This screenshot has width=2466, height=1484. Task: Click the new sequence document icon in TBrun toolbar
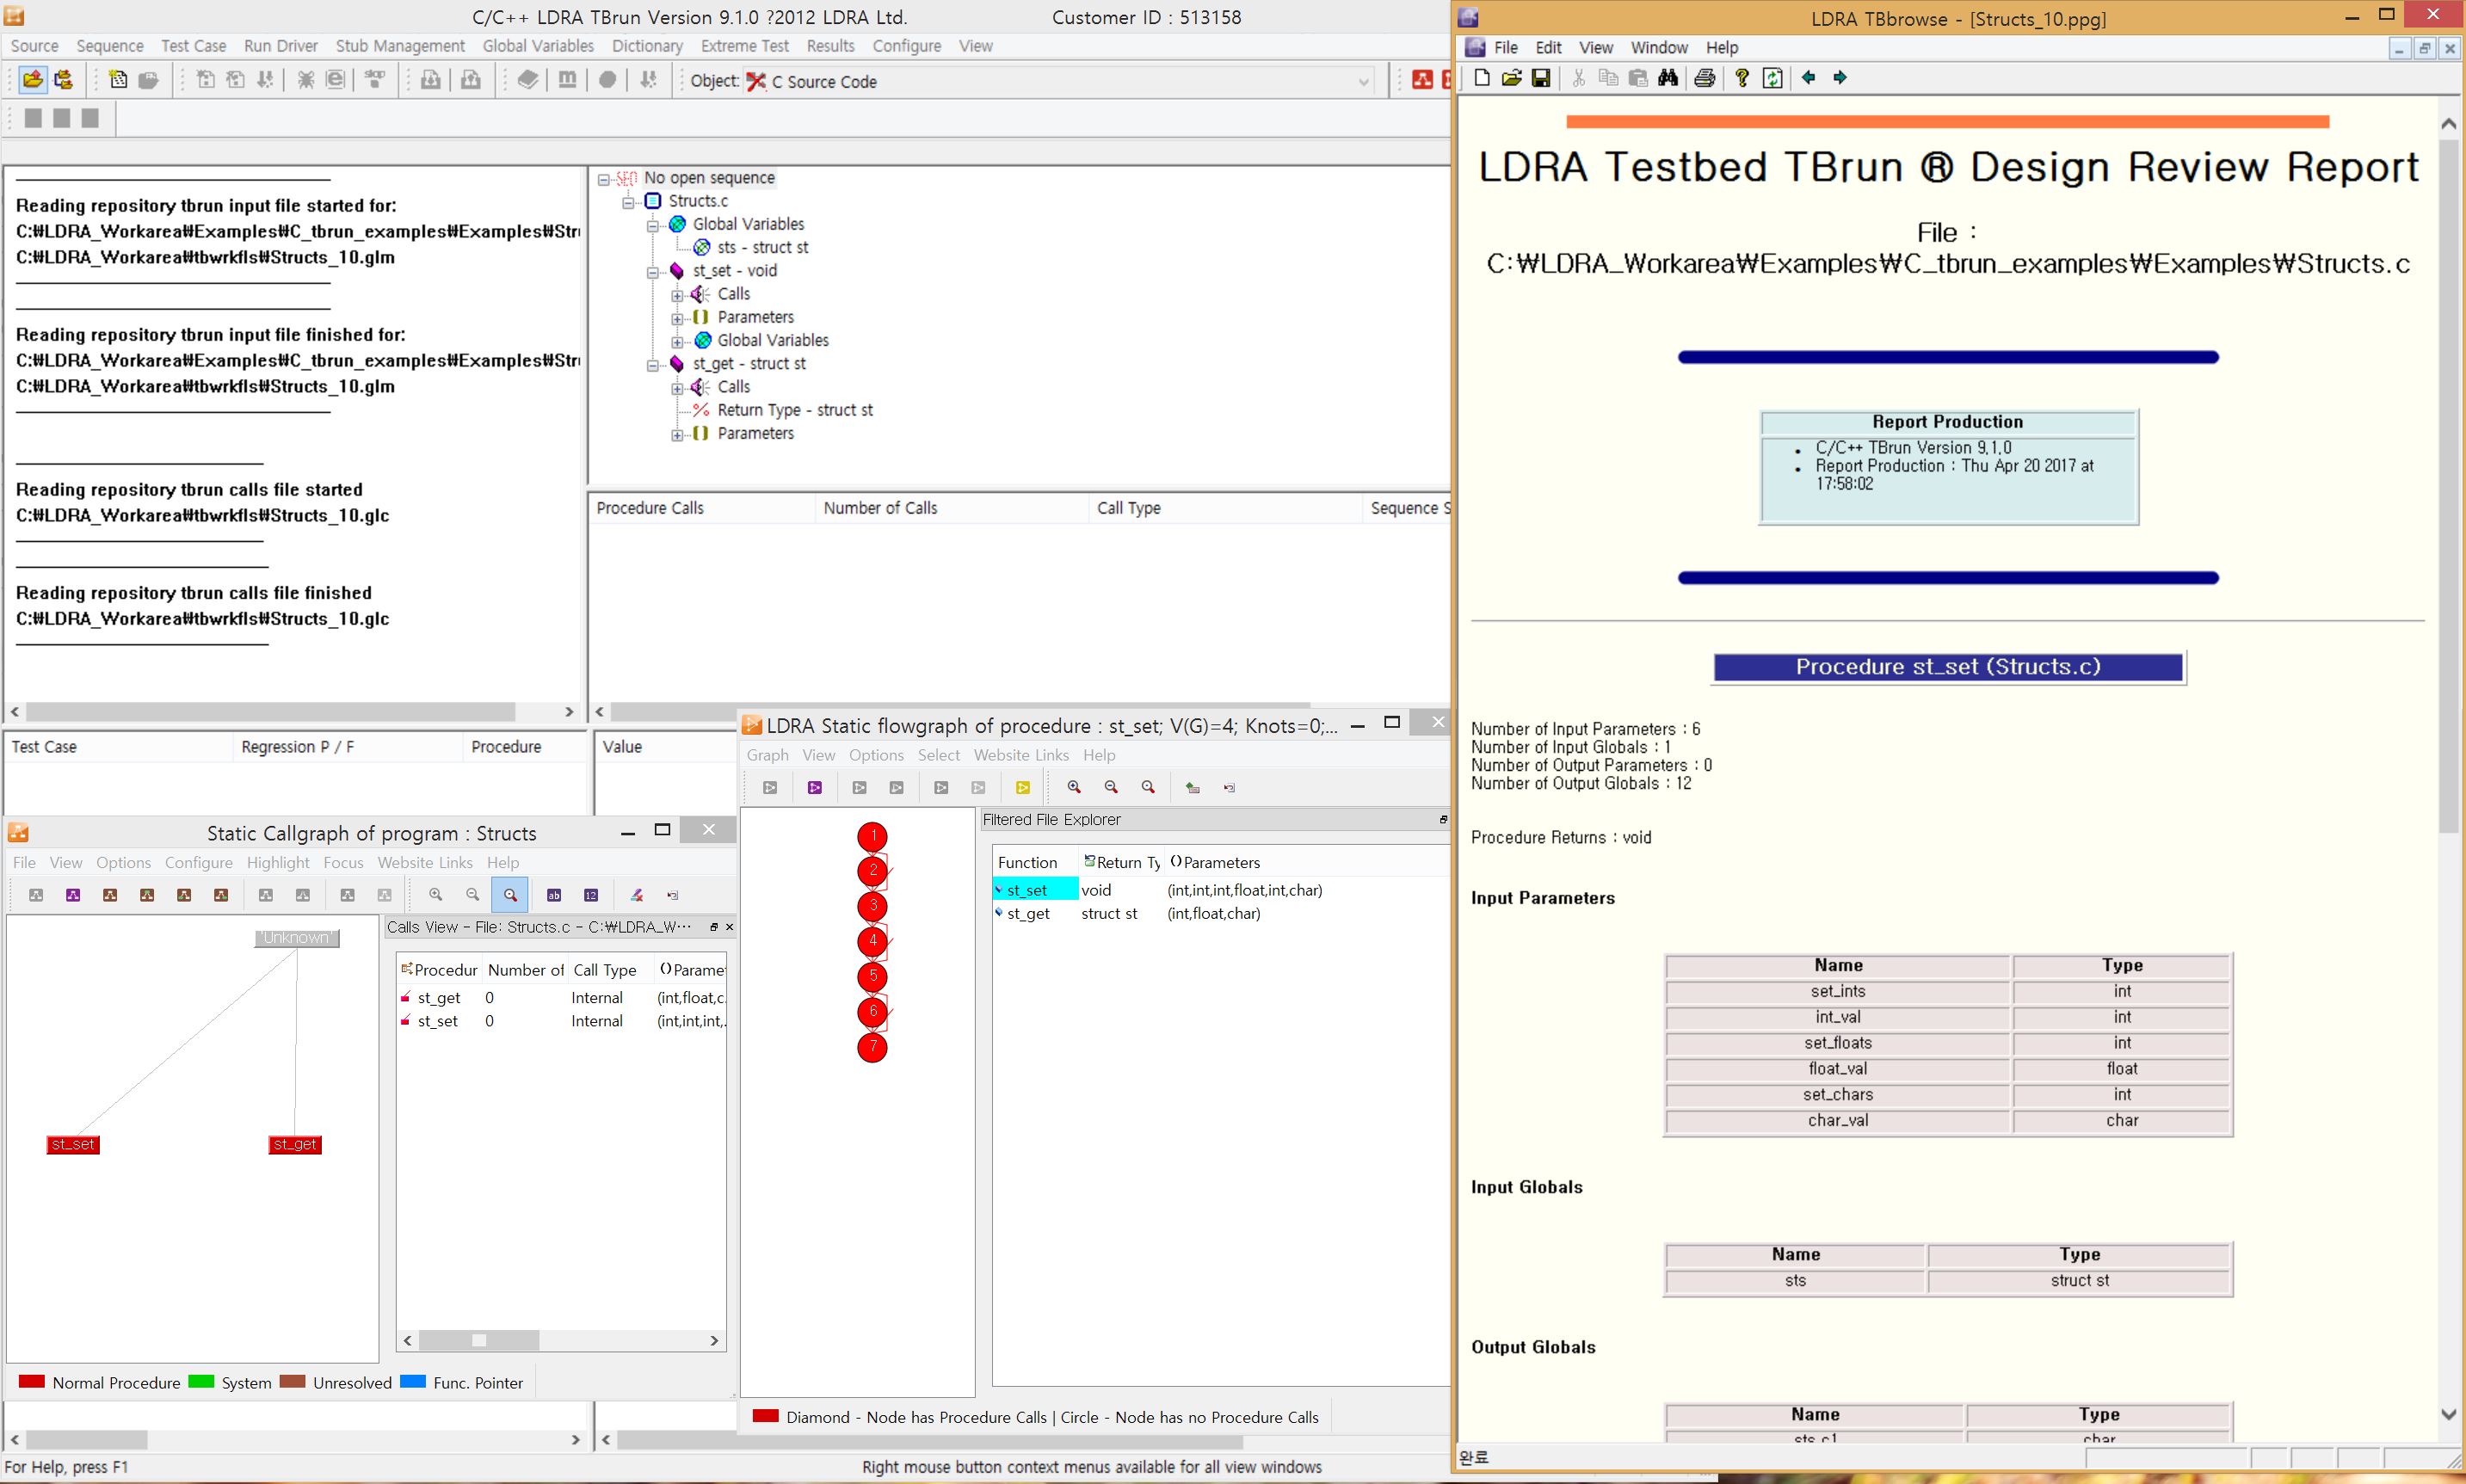point(118,80)
